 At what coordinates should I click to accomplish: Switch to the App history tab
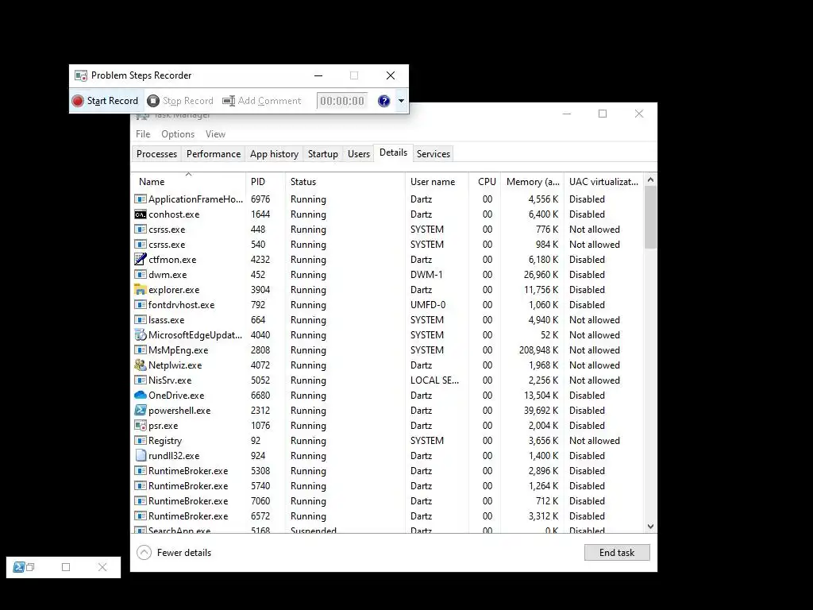pos(274,154)
